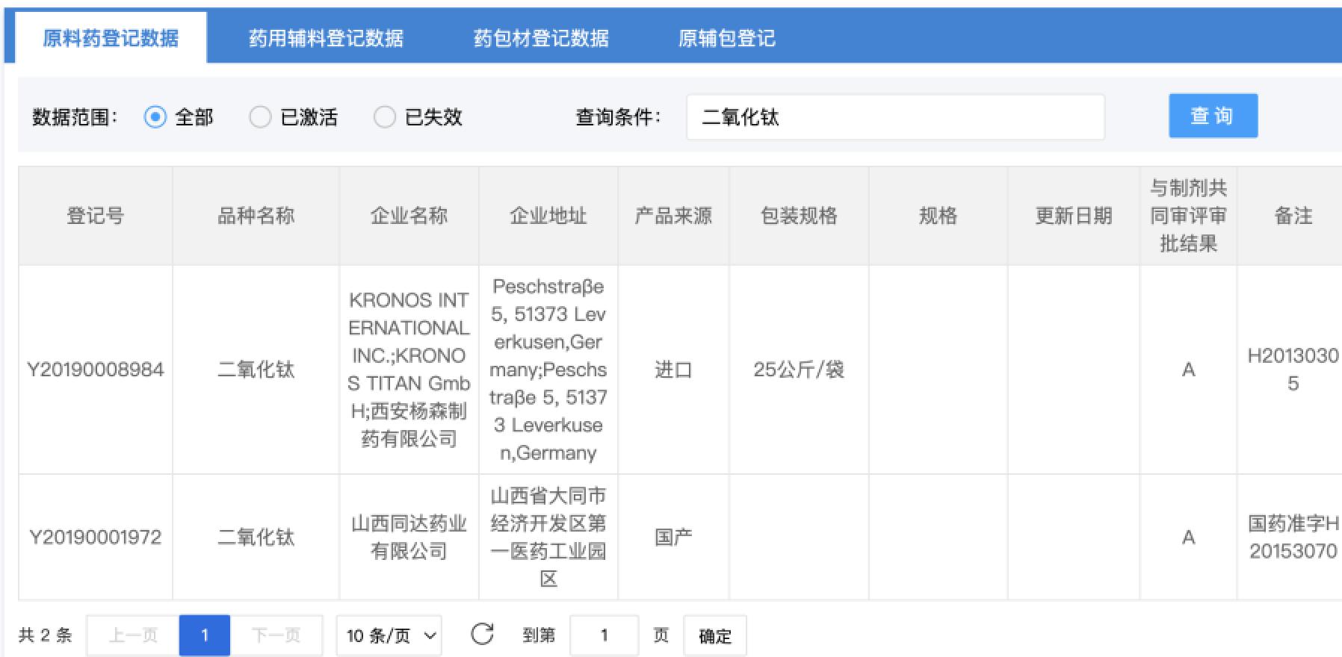The height and width of the screenshot is (657, 1342).
Task: Click 二氧化钛 in the 山西同达药业 row
Action: tap(256, 537)
